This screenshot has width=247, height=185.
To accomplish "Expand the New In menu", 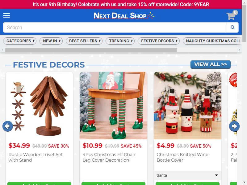I will [x=51, y=41].
